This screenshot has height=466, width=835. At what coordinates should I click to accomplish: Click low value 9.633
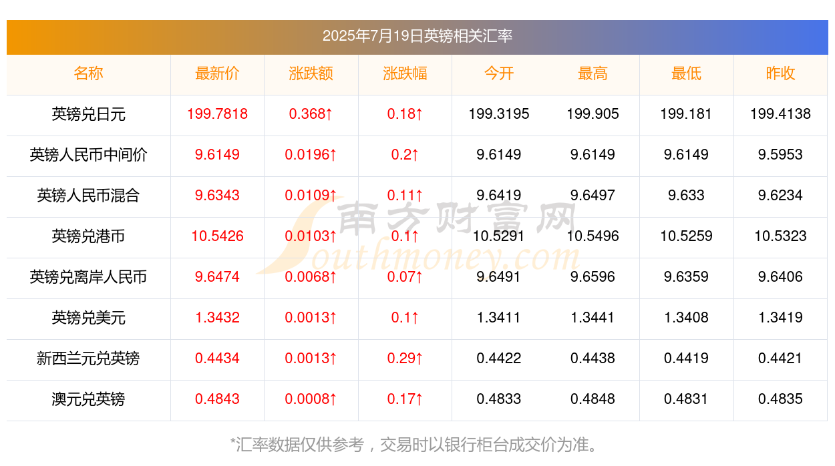point(686,196)
